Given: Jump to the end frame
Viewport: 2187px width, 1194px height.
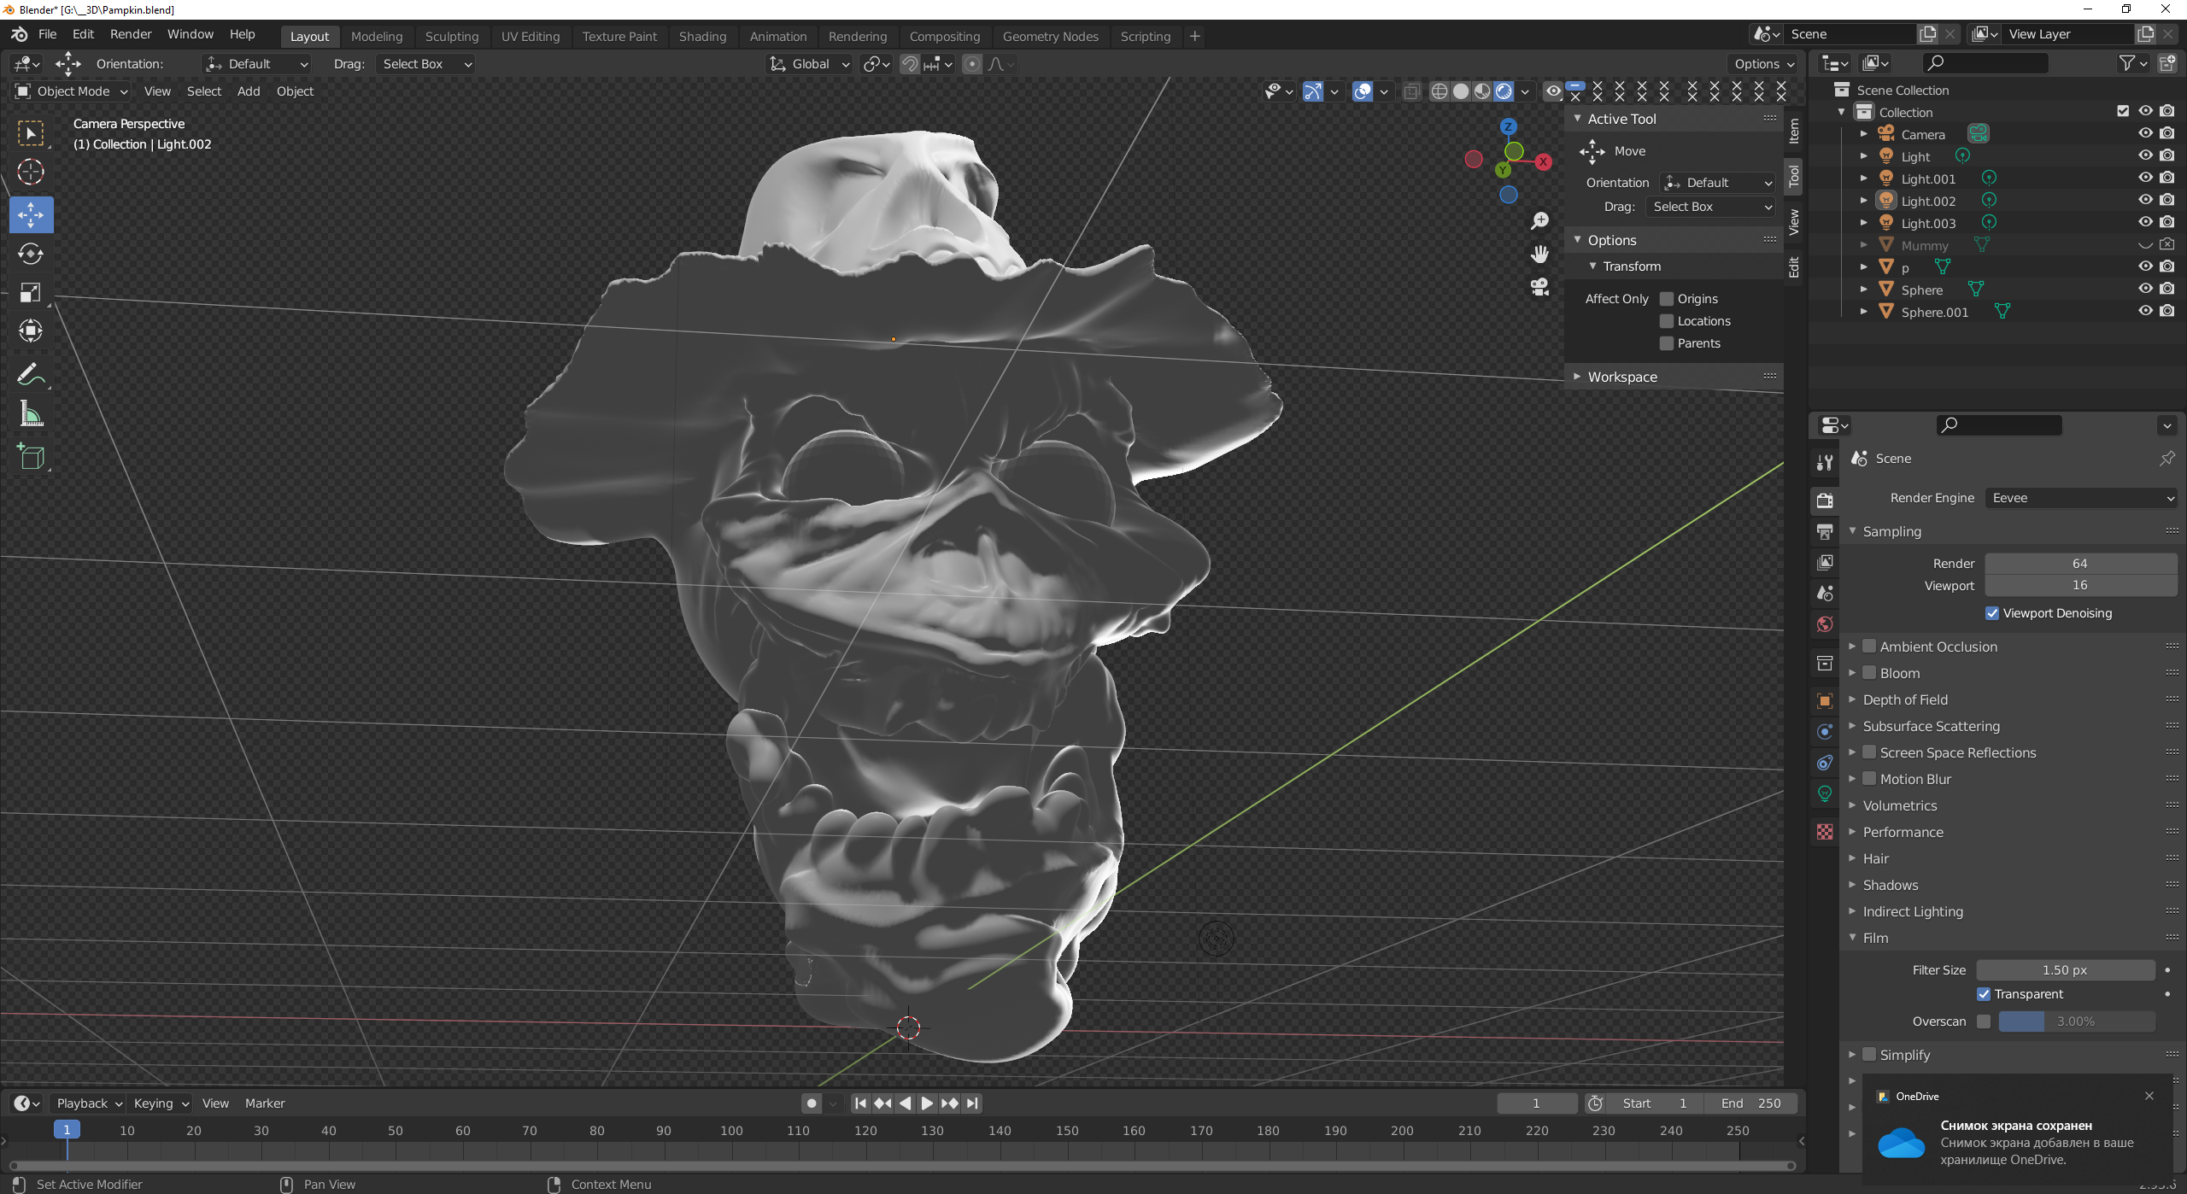Looking at the screenshot, I should [972, 1103].
